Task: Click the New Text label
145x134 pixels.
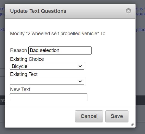Action: coord(20,89)
